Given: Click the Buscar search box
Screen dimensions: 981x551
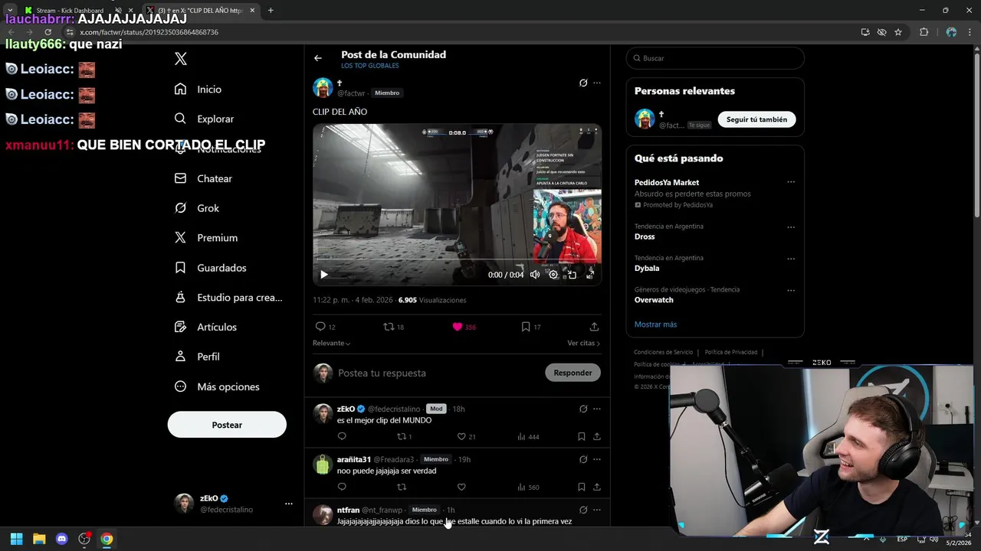Looking at the screenshot, I should click(715, 58).
